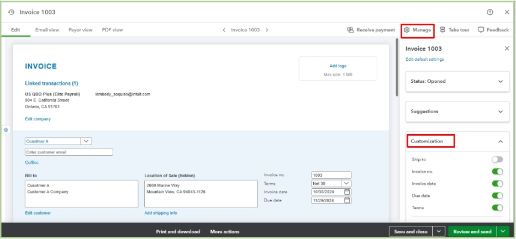Screen dimensions: 516x239
Task: Click Add shipping info link
Action: 161,213
